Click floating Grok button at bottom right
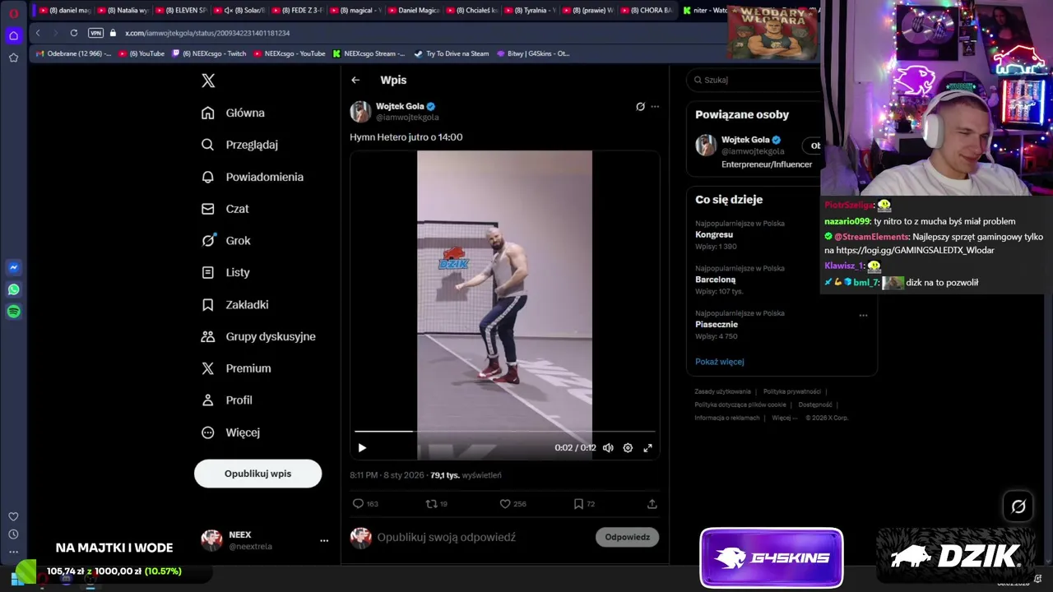 point(1018,506)
